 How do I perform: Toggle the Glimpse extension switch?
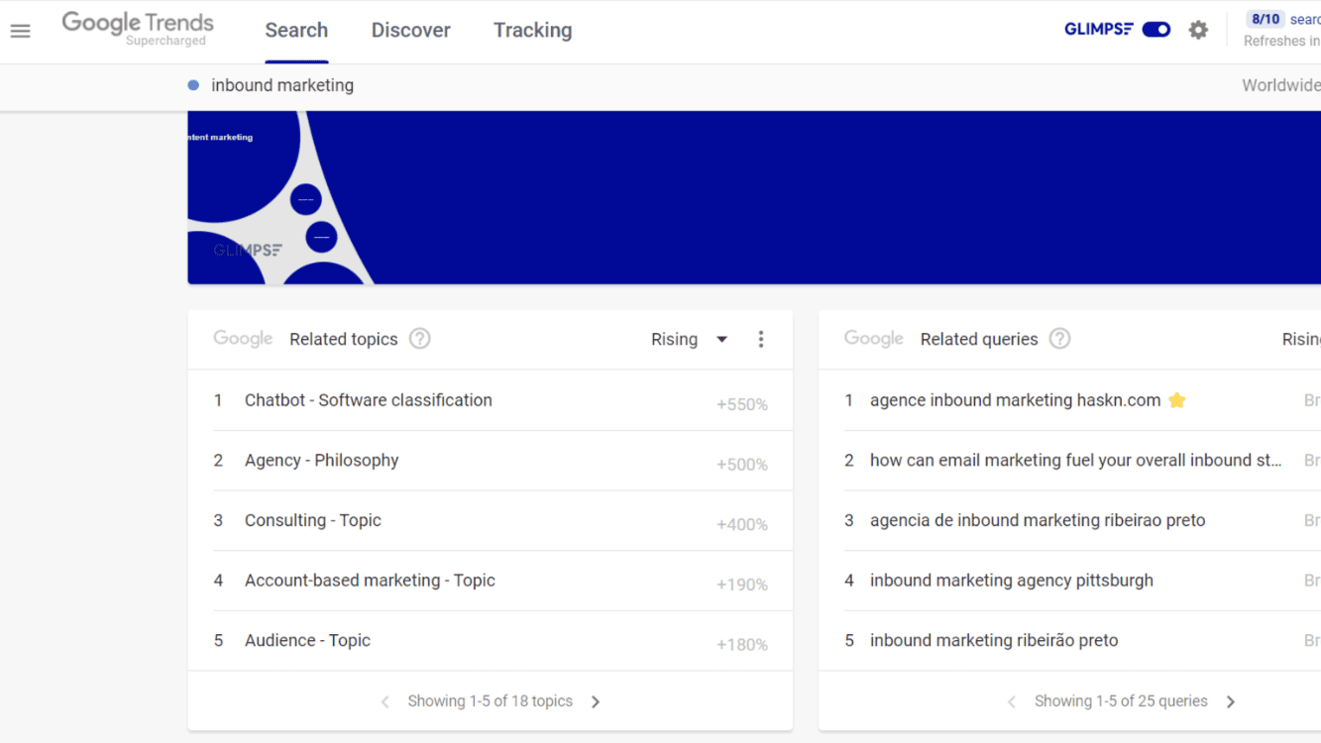tap(1156, 30)
